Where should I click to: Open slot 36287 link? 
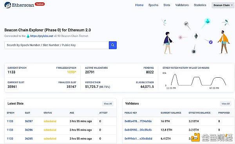pos(29,121)
